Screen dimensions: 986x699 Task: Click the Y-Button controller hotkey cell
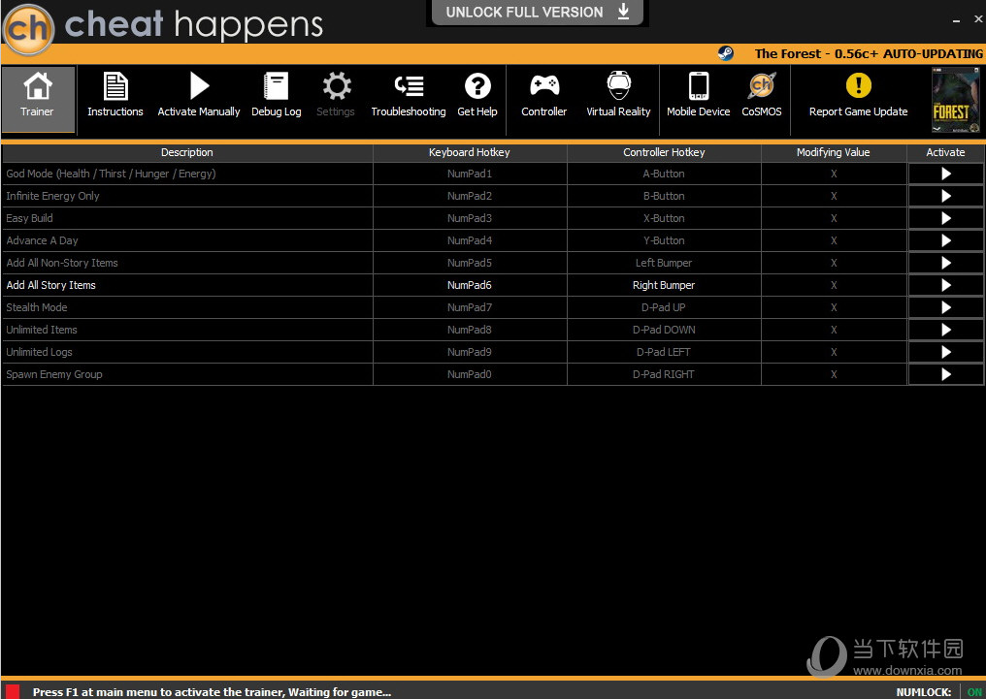(x=664, y=240)
